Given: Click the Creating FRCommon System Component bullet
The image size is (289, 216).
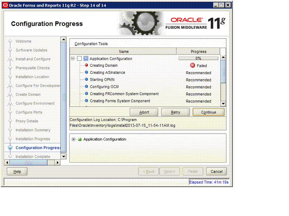Looking at the screenshot, I should tap(86, 94).
